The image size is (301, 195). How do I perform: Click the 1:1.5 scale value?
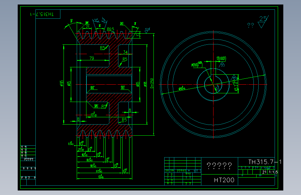pyautogui.click(x=273, y=172)
